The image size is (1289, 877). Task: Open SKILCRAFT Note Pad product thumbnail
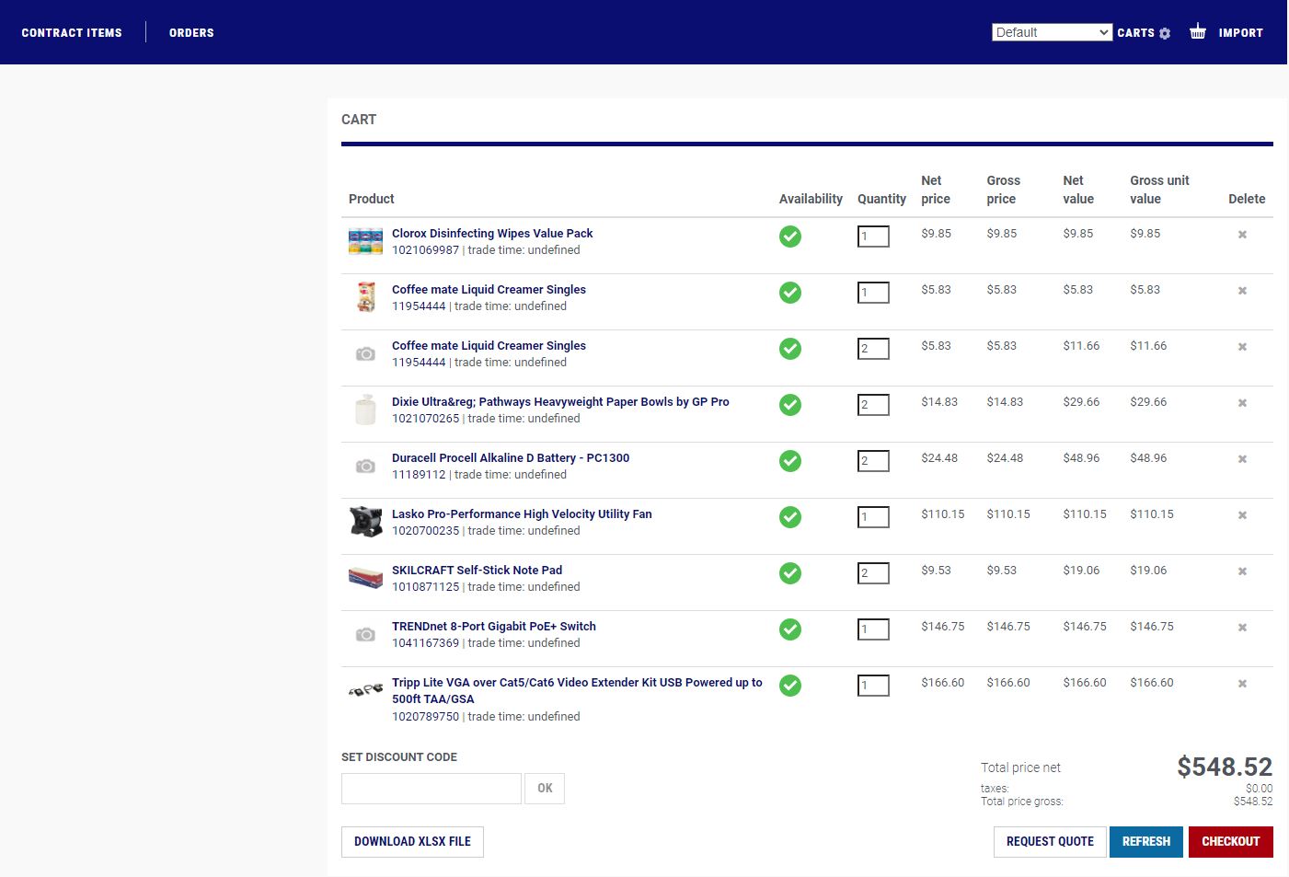[x=365, y=578]
